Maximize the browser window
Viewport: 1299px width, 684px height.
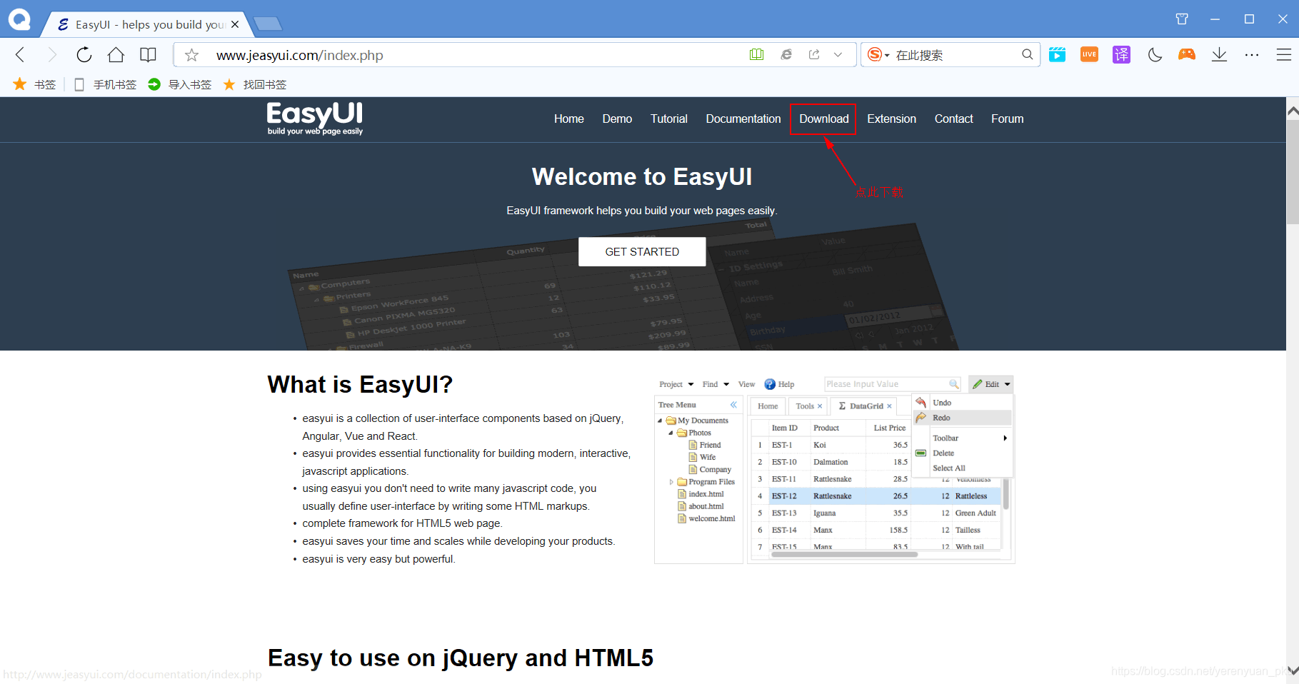pos(1249,19)
